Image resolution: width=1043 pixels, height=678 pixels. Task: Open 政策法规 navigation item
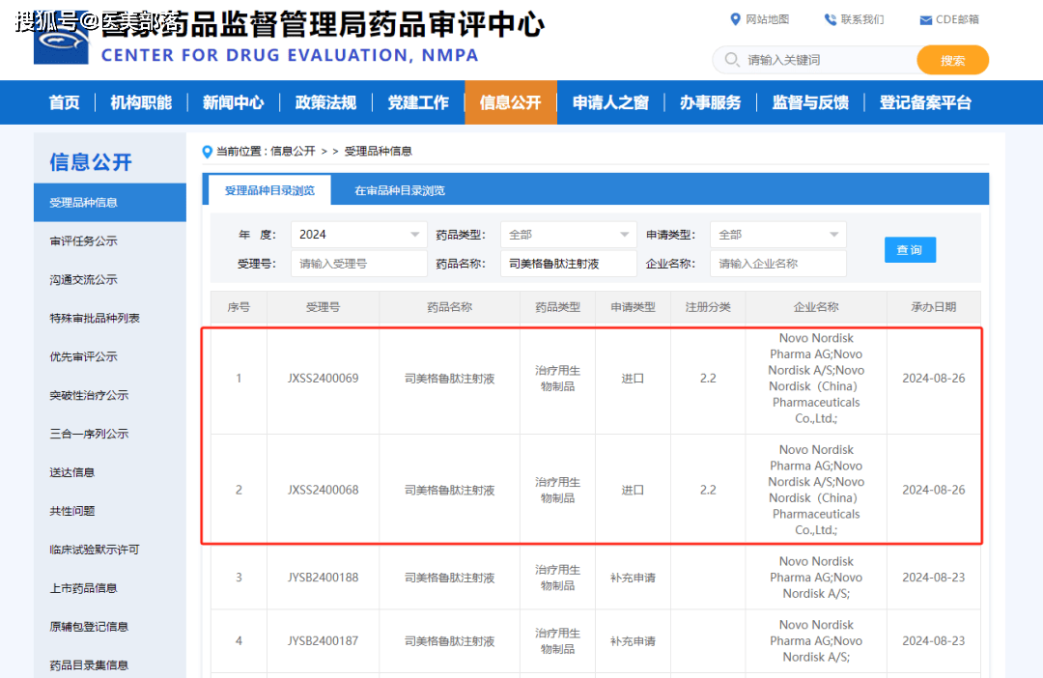point(326,102)
